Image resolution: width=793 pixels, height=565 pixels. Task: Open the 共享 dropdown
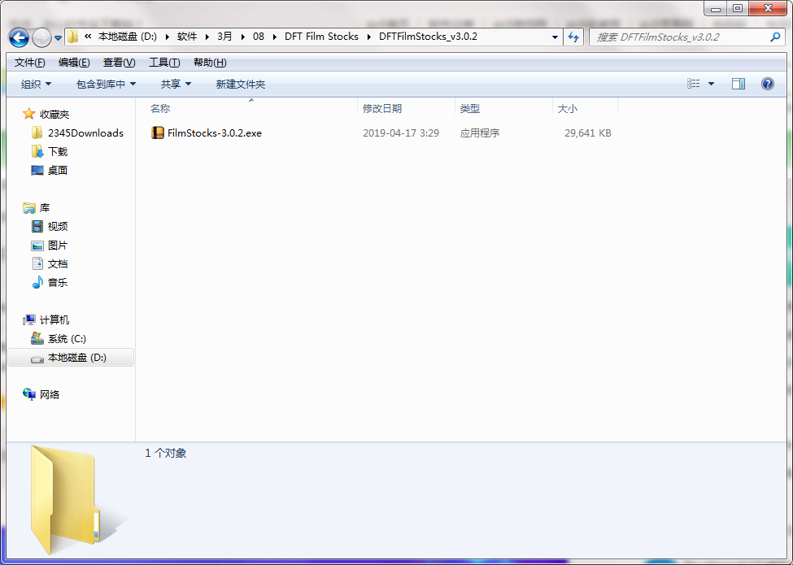click(x=176, y=84)
